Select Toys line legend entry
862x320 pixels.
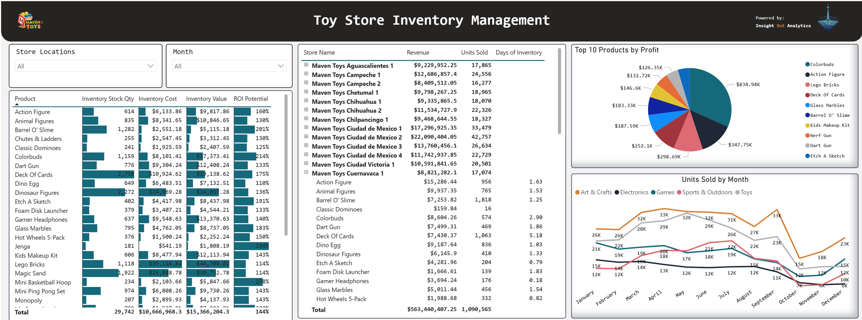744,192
